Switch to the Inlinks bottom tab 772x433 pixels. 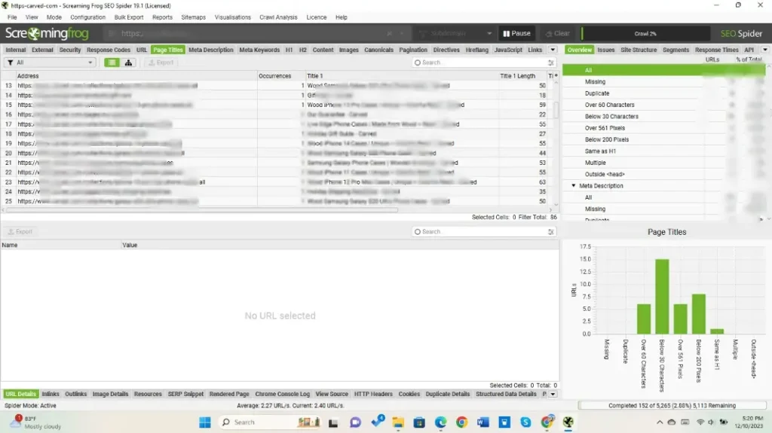tap(51, 394)
